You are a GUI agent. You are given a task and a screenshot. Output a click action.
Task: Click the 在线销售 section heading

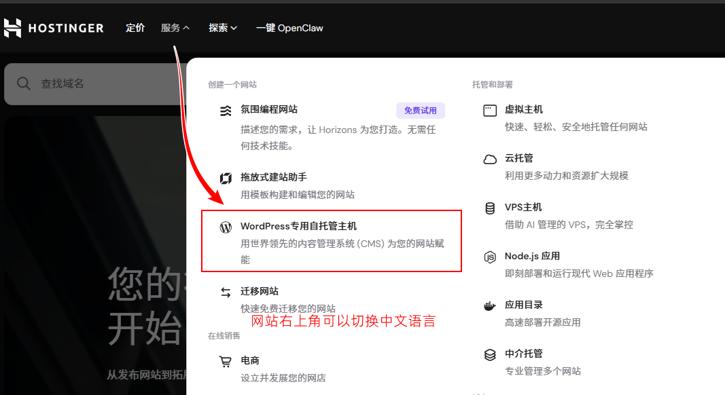point(224,336)
